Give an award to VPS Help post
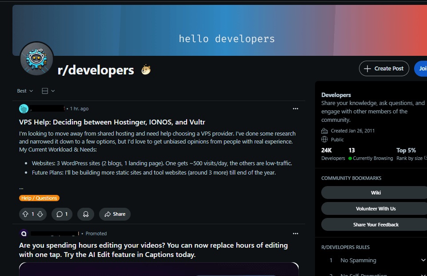Viewport: 427px width, 276px height. [86, 214]
